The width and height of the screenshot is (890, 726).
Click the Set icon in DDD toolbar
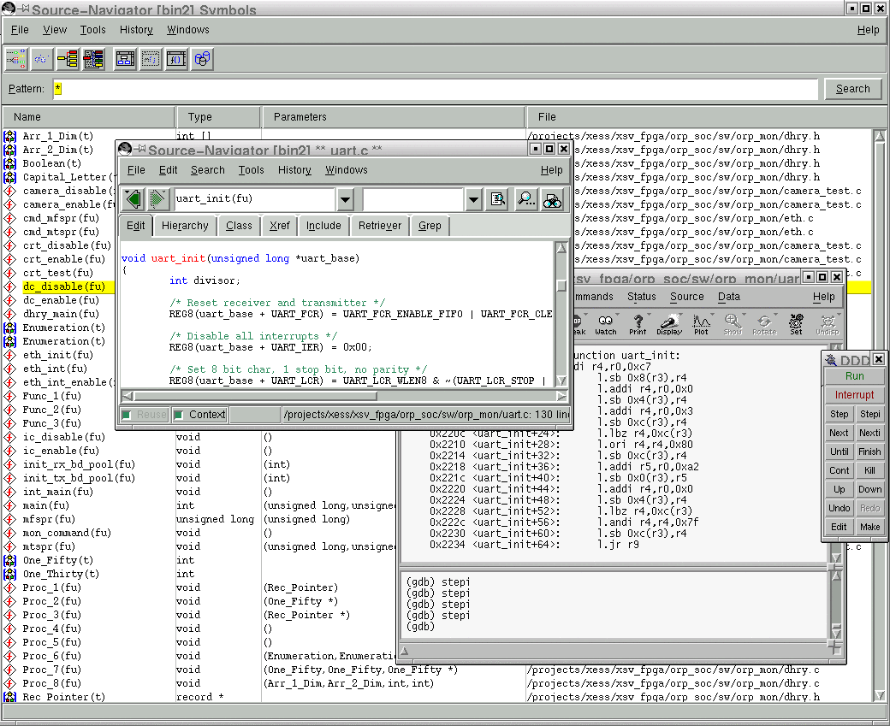pos(796,324)
